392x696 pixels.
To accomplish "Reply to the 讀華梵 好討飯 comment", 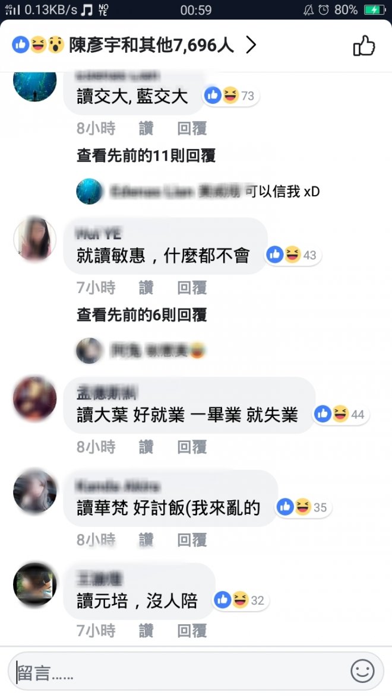I will 192,540.
